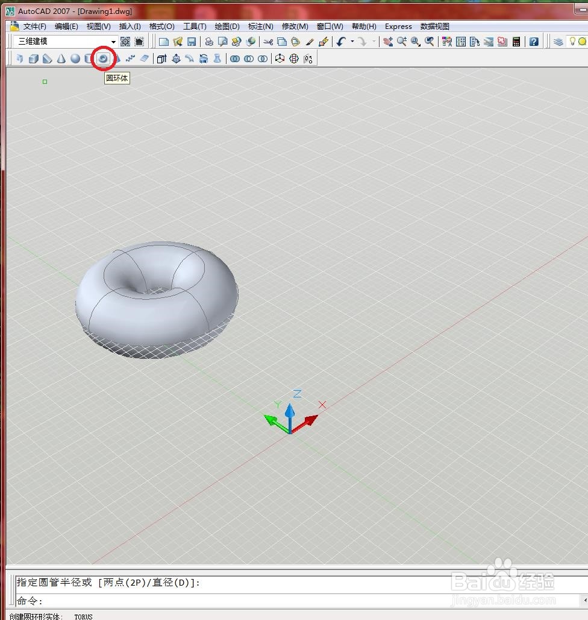Open an existing drawing file

tap(178, 42)
